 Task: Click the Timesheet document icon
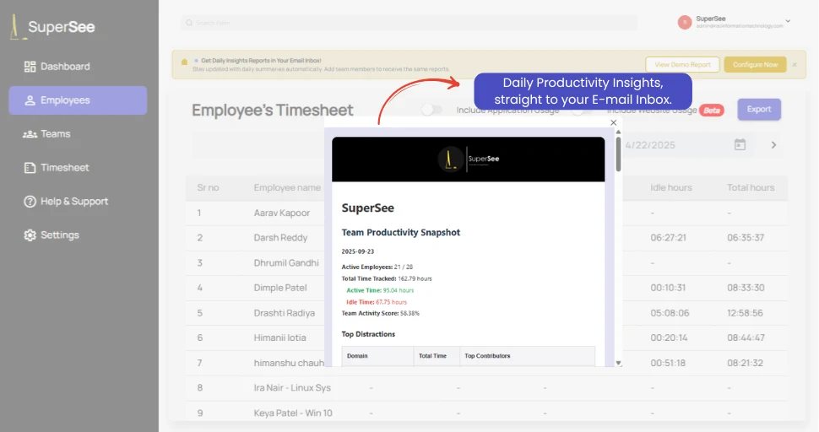(30, 167)
